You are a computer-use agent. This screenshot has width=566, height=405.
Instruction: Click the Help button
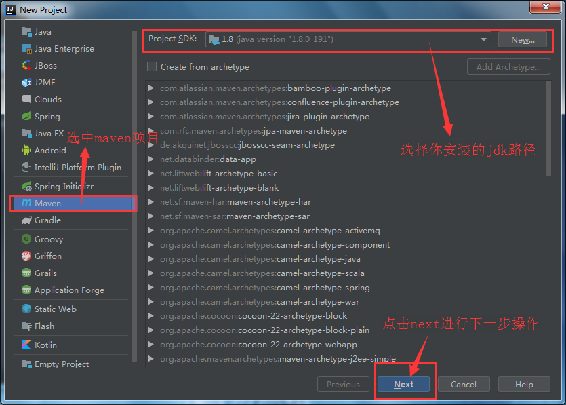(524, 385)
